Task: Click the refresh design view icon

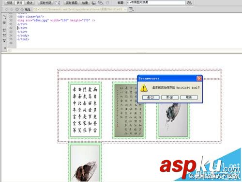Action: pyautogui.click(x=107, y=3)
